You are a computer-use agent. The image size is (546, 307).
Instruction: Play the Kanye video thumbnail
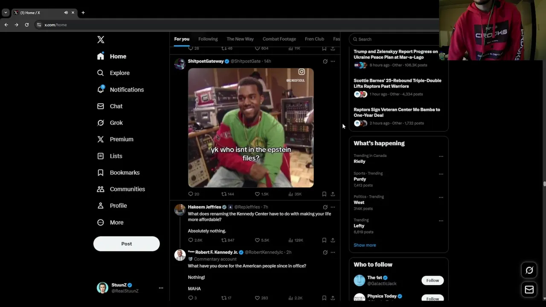[251, 127]
